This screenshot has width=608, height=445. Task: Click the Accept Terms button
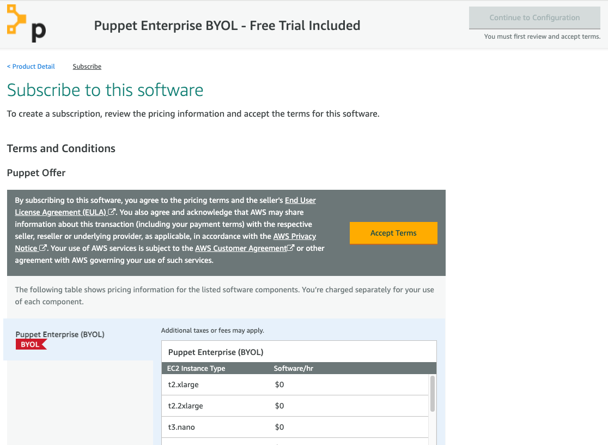tap(393, 233)
